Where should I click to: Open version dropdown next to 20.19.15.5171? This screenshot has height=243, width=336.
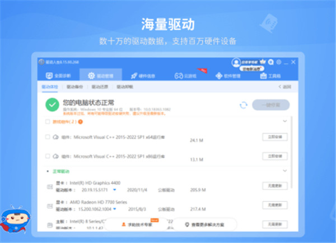[115, 190]
